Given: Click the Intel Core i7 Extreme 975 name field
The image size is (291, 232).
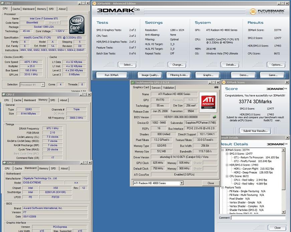Looking at the screenshot, I should click(44, 19).
